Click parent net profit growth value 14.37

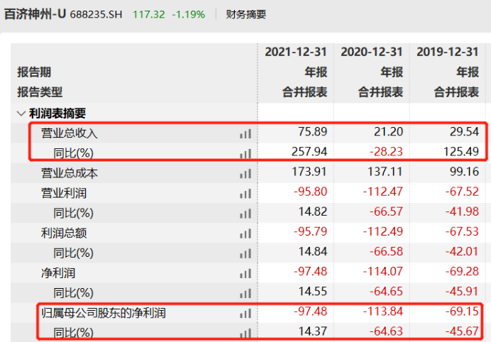point(312,331)
